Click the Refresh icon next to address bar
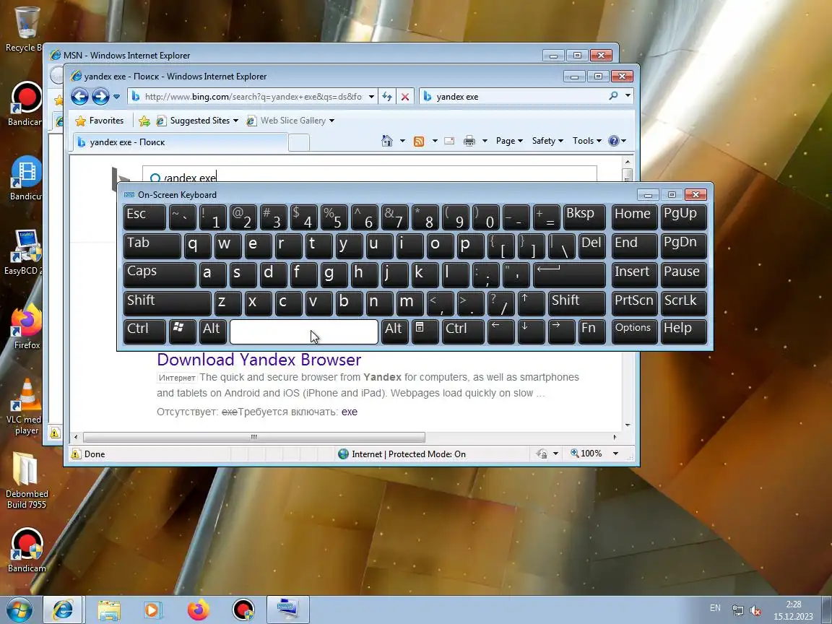This screenshot has width=832, height=624. [387, 97]
